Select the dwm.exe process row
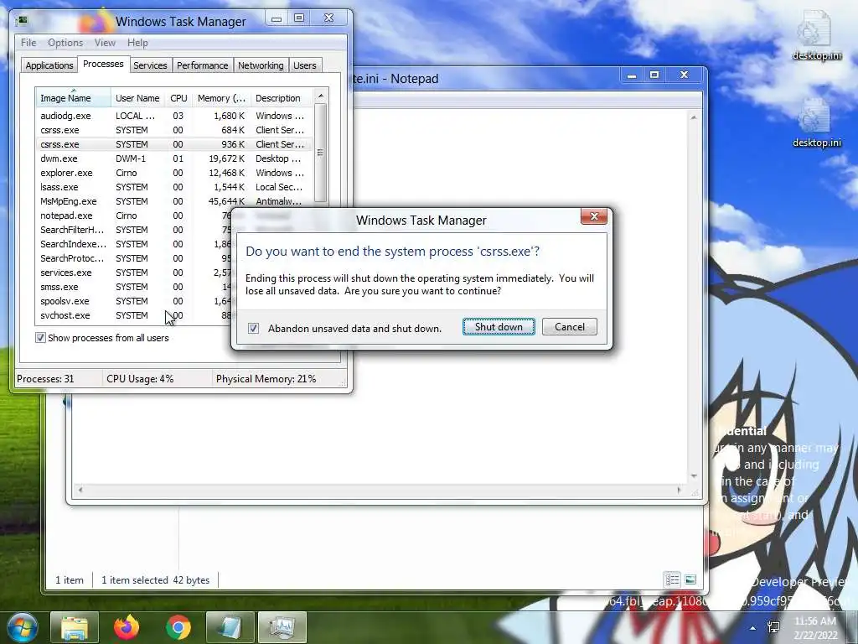Viewport: 858px width, 644px height. [x=174, y=158]
